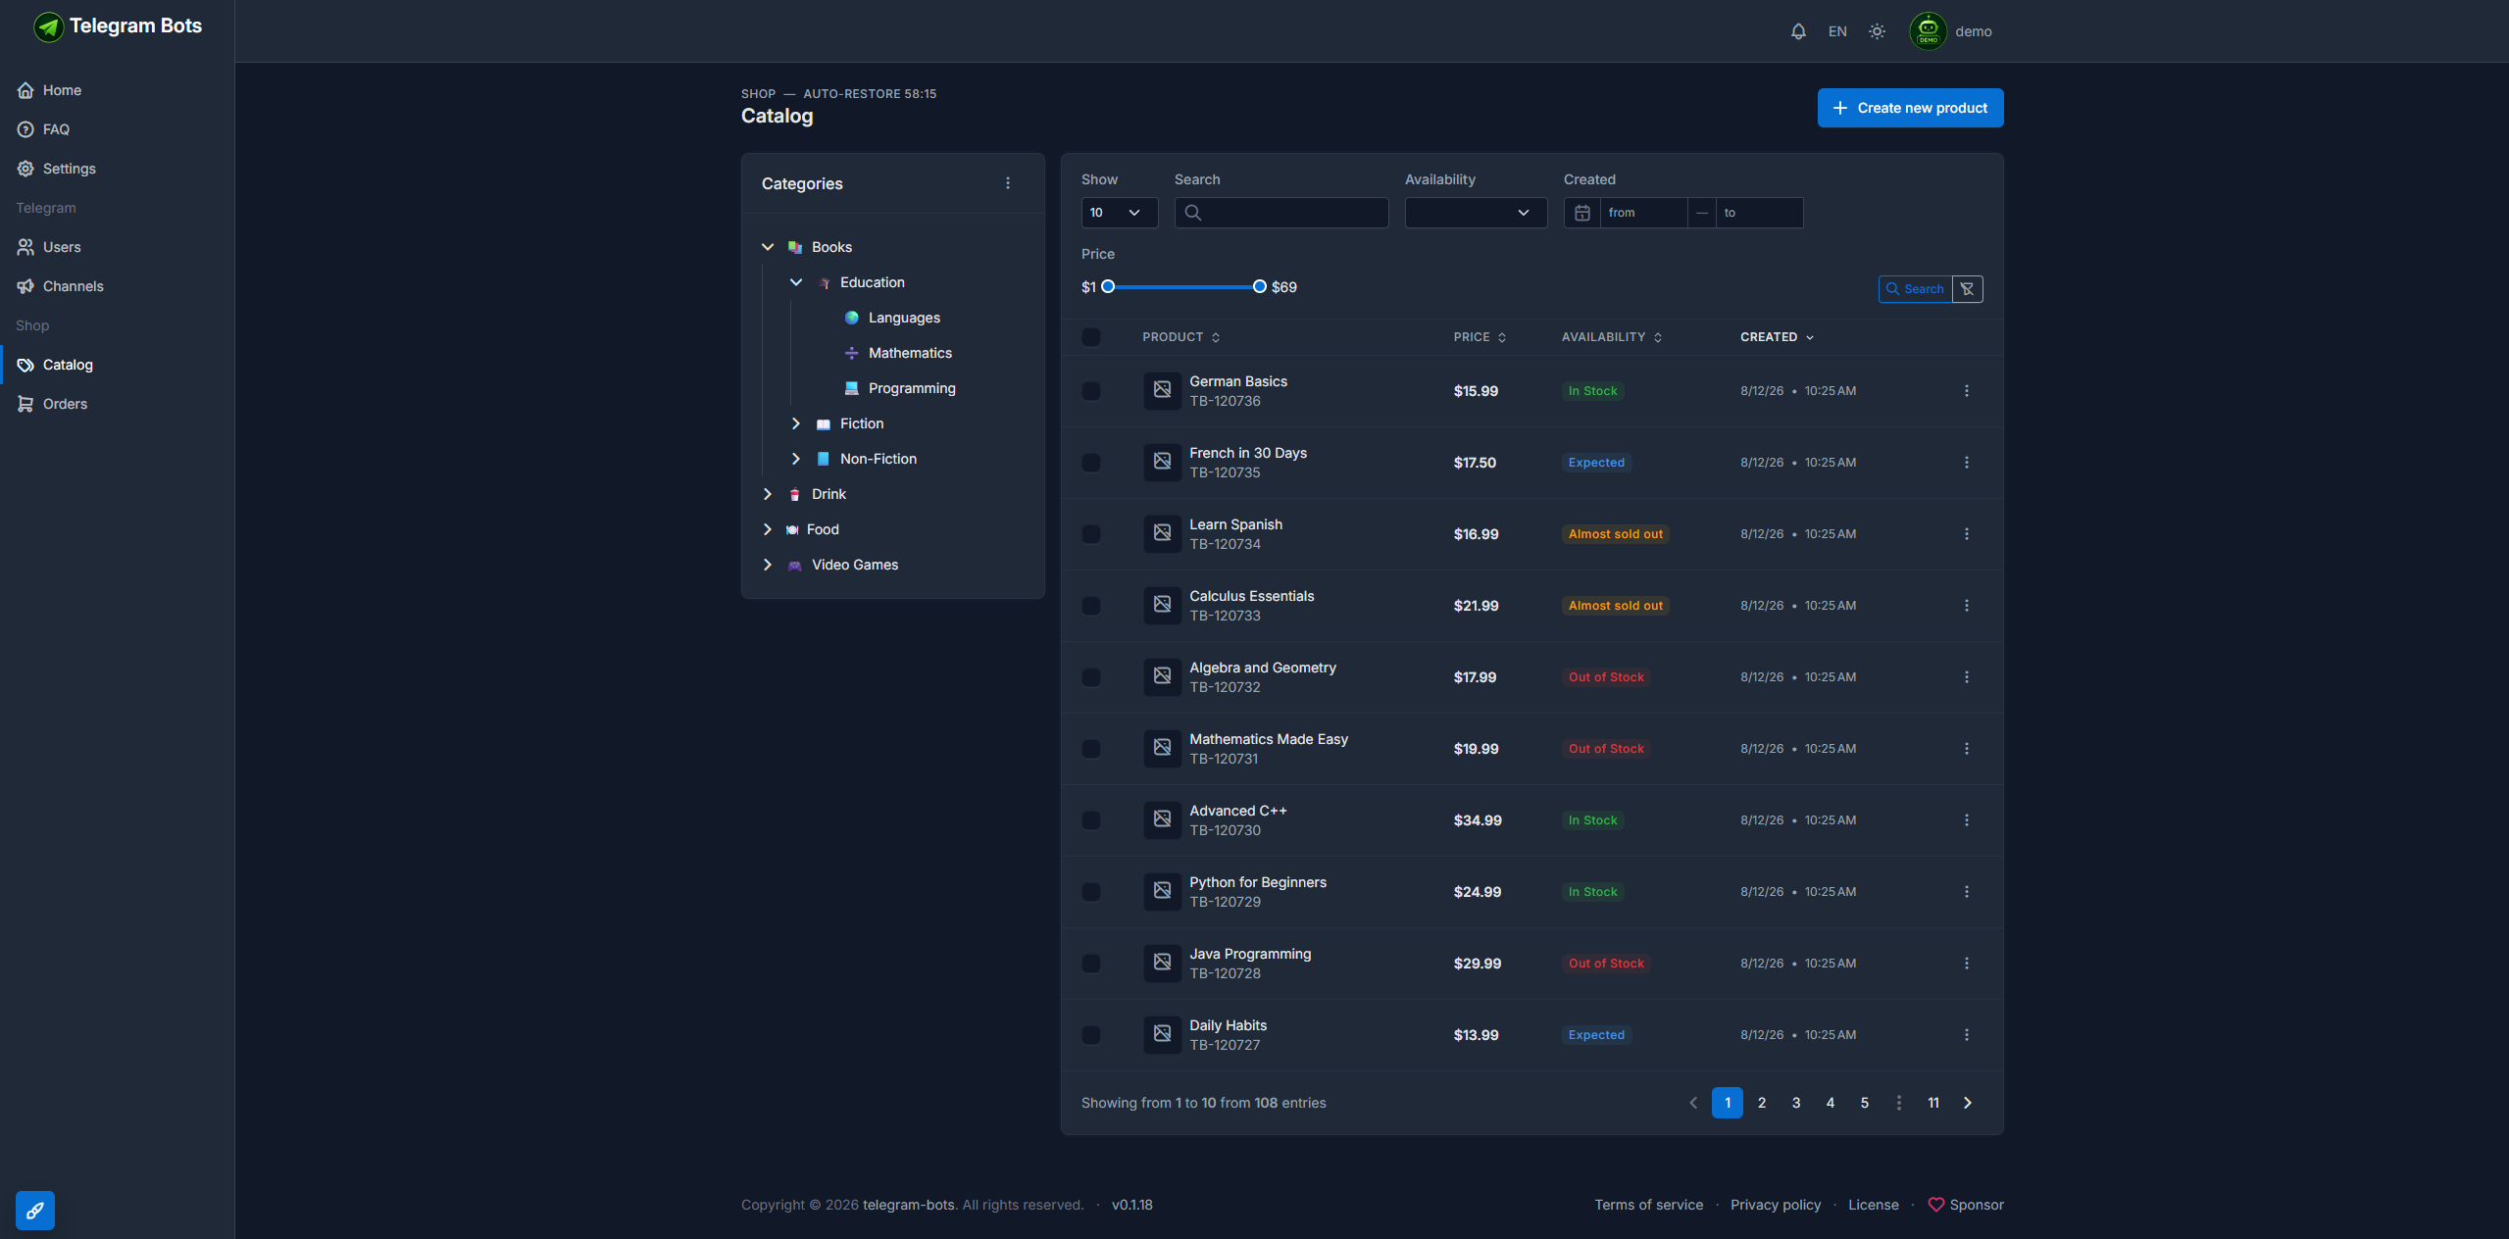This screenshot has height=1239, width=2509.
Task: Expand the Drink category
Action: coord(768,494)
